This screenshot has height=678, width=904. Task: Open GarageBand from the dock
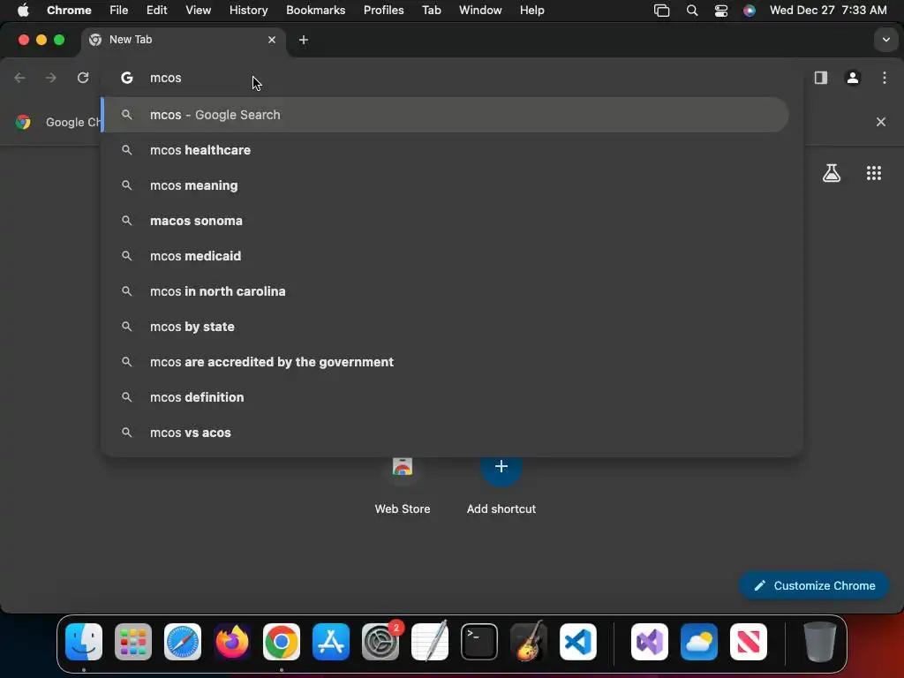tap(529, 642)
